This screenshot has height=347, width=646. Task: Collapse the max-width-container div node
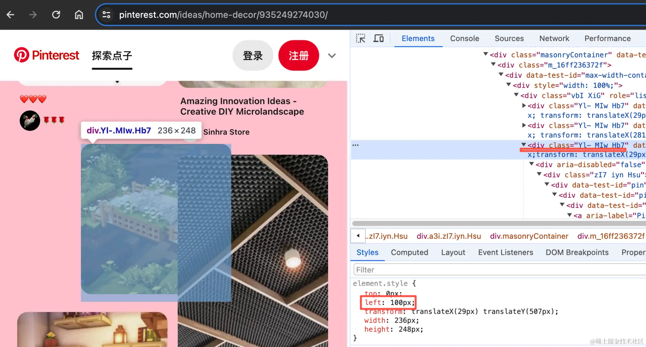click(x=501, y=75)
